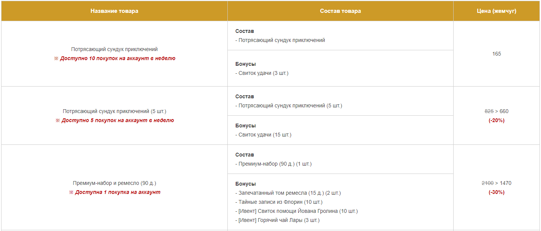Click 'Тайные записи из Флорин (10 шт.)'
The width and height of the screenshot is (541, 231).
[x=279, y=202]
